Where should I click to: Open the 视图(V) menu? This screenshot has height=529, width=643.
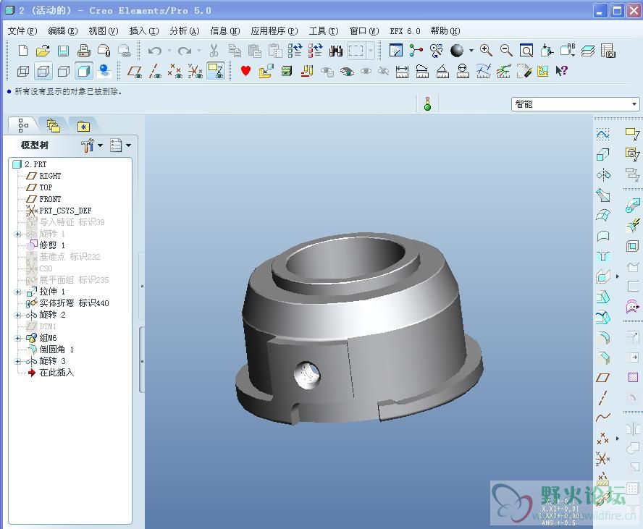pos(104,31)
